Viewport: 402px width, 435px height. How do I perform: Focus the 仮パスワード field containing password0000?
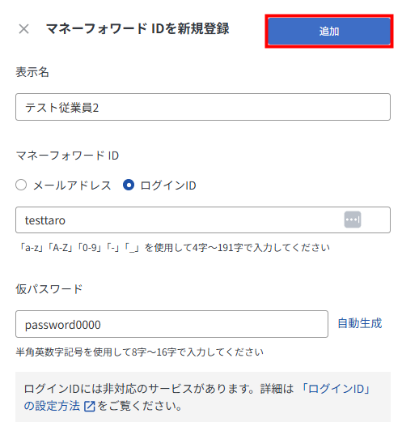click(x=171, y=324)
